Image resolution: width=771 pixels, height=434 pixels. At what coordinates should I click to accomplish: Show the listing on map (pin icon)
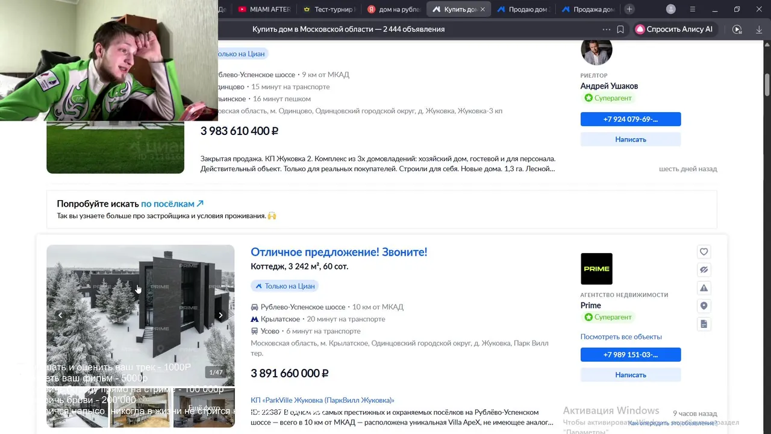point(704,306)
